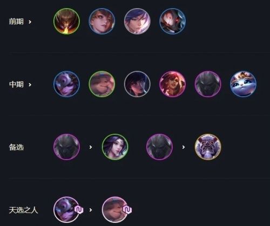Select first chosen champion with hexagon badge

coord(66,210)
